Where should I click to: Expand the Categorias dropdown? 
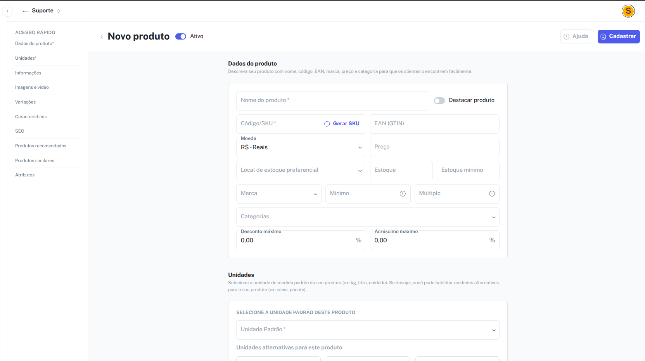tap(368, 217)
